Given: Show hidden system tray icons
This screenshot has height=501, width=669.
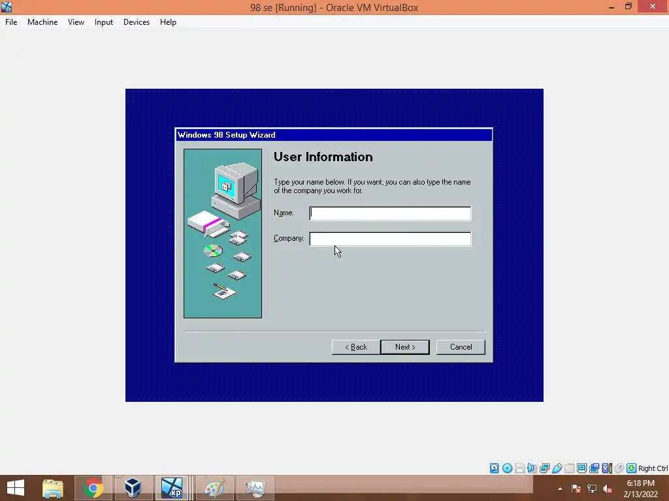Looking at the screenshot, I should pyautogui.click(x=560, y=489).
